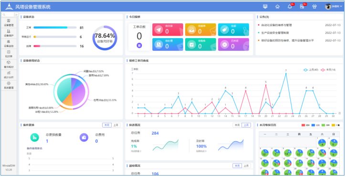Select calendar day 1 pie cell
346x177 pixels.
tap(322, 143)
